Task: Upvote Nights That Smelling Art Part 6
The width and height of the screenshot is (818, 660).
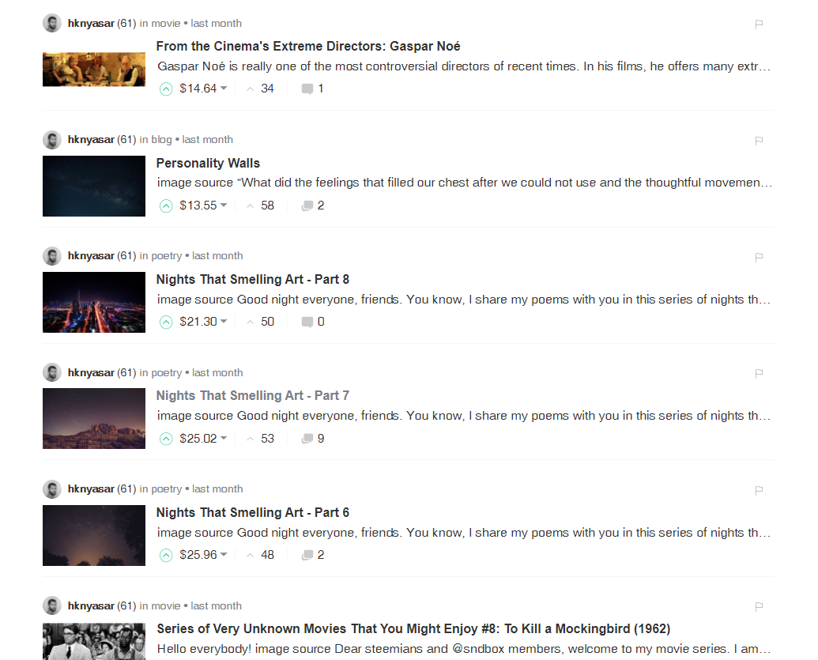Action: pos(166,555)
